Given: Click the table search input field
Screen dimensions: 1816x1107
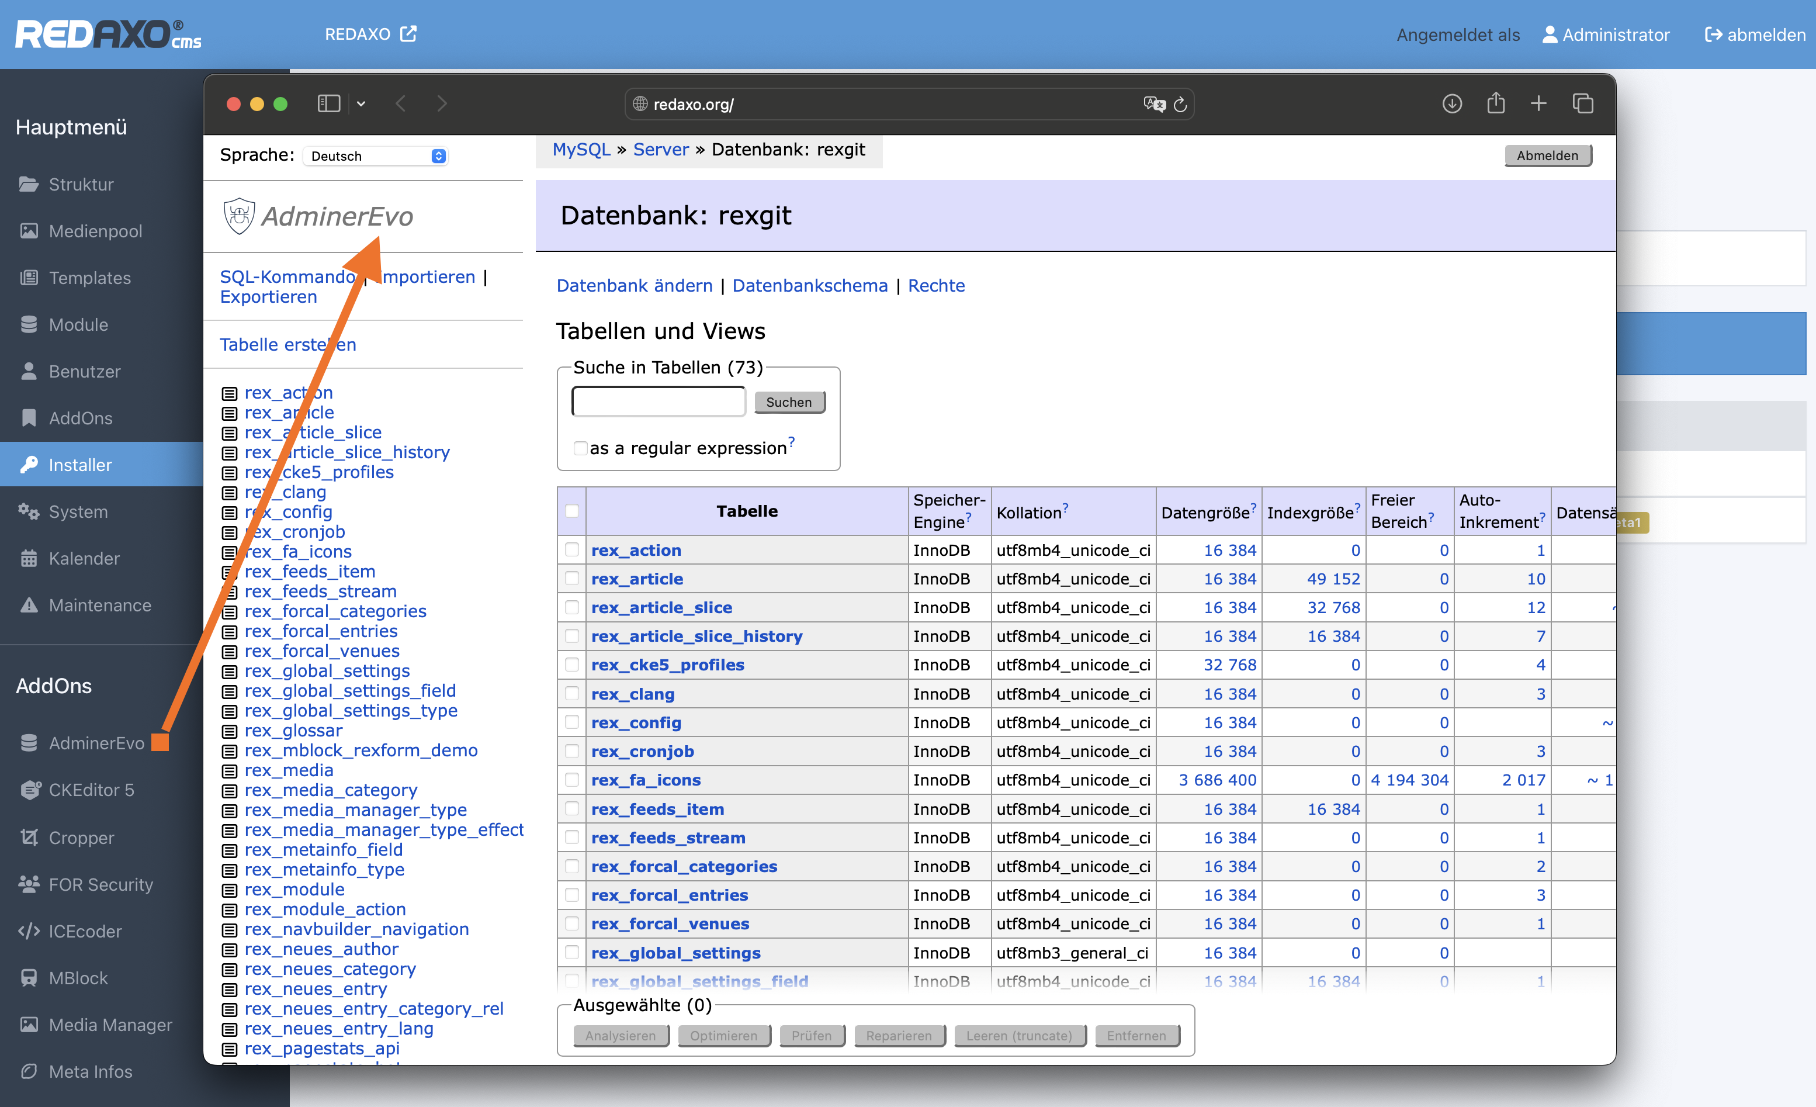Looking at the screenshot, I should 658,402.
